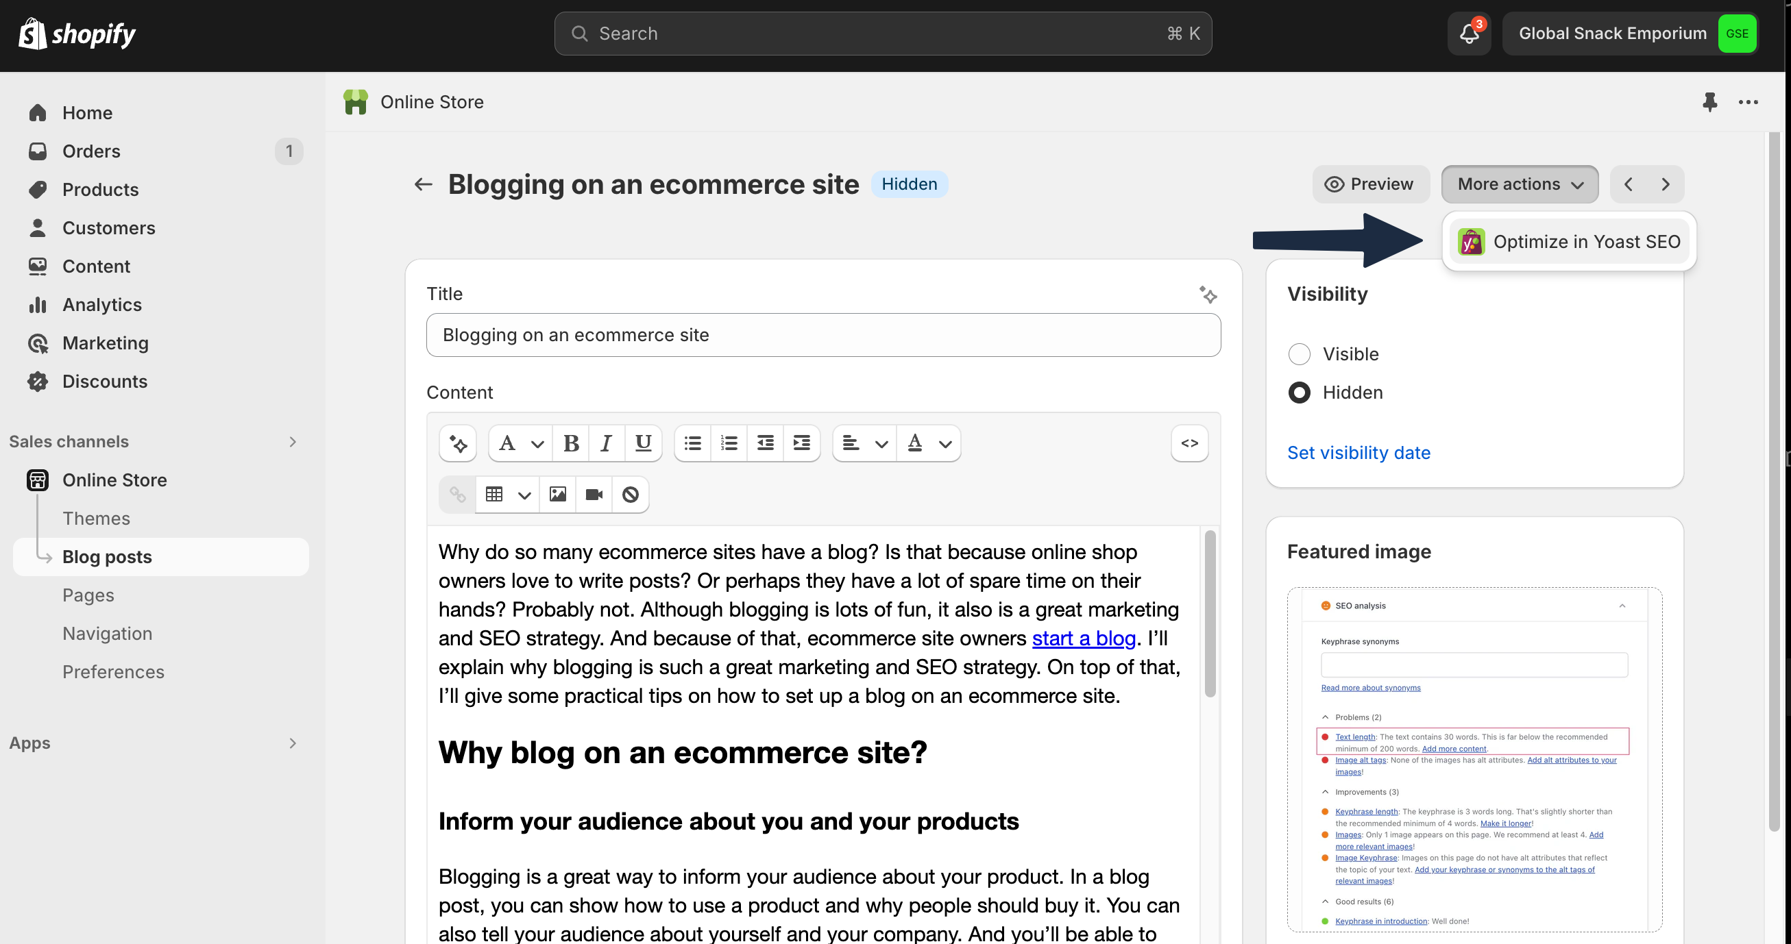
Task: Expand the Apps section
Action: [293, 743]
